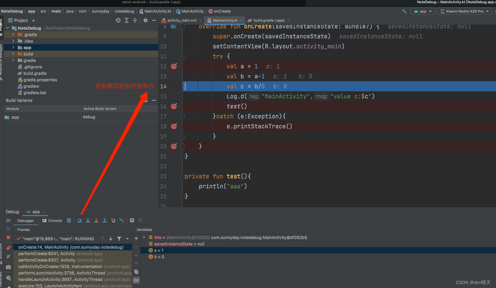The image size is (496, 288).
Task: Click the Step Over icon
Action: point(80,220)
